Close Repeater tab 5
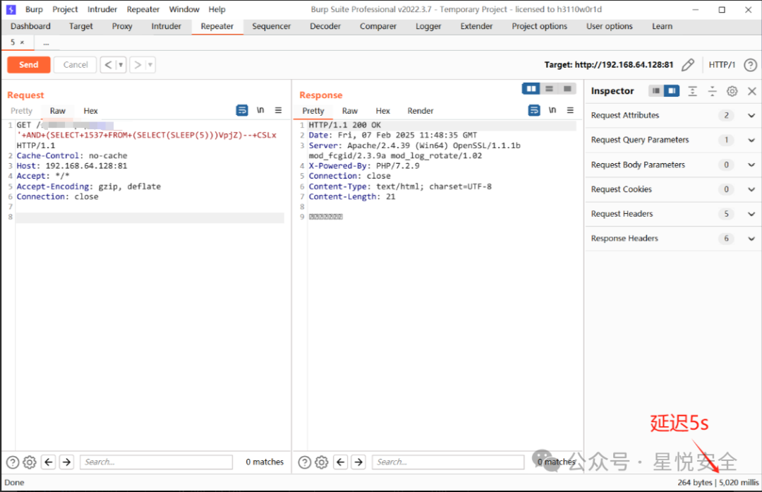762x492 pixels. point(22,42)
